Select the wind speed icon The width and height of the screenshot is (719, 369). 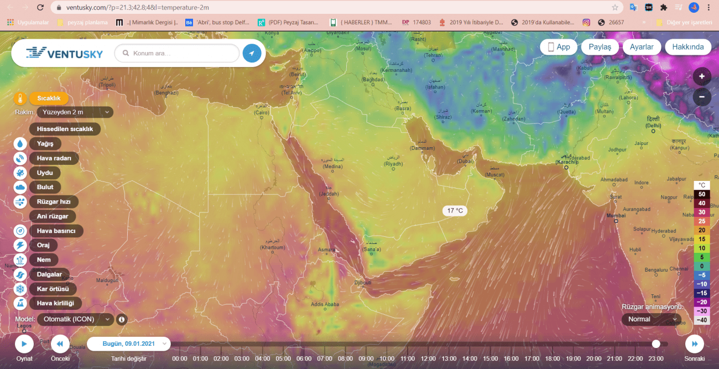(20, 202)
